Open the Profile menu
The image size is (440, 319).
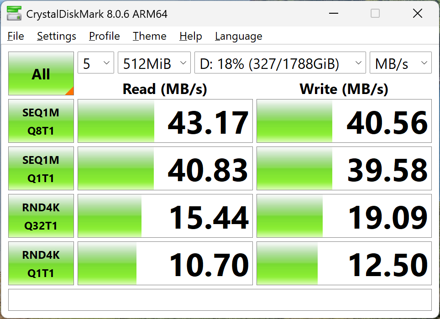click(104, 36)
